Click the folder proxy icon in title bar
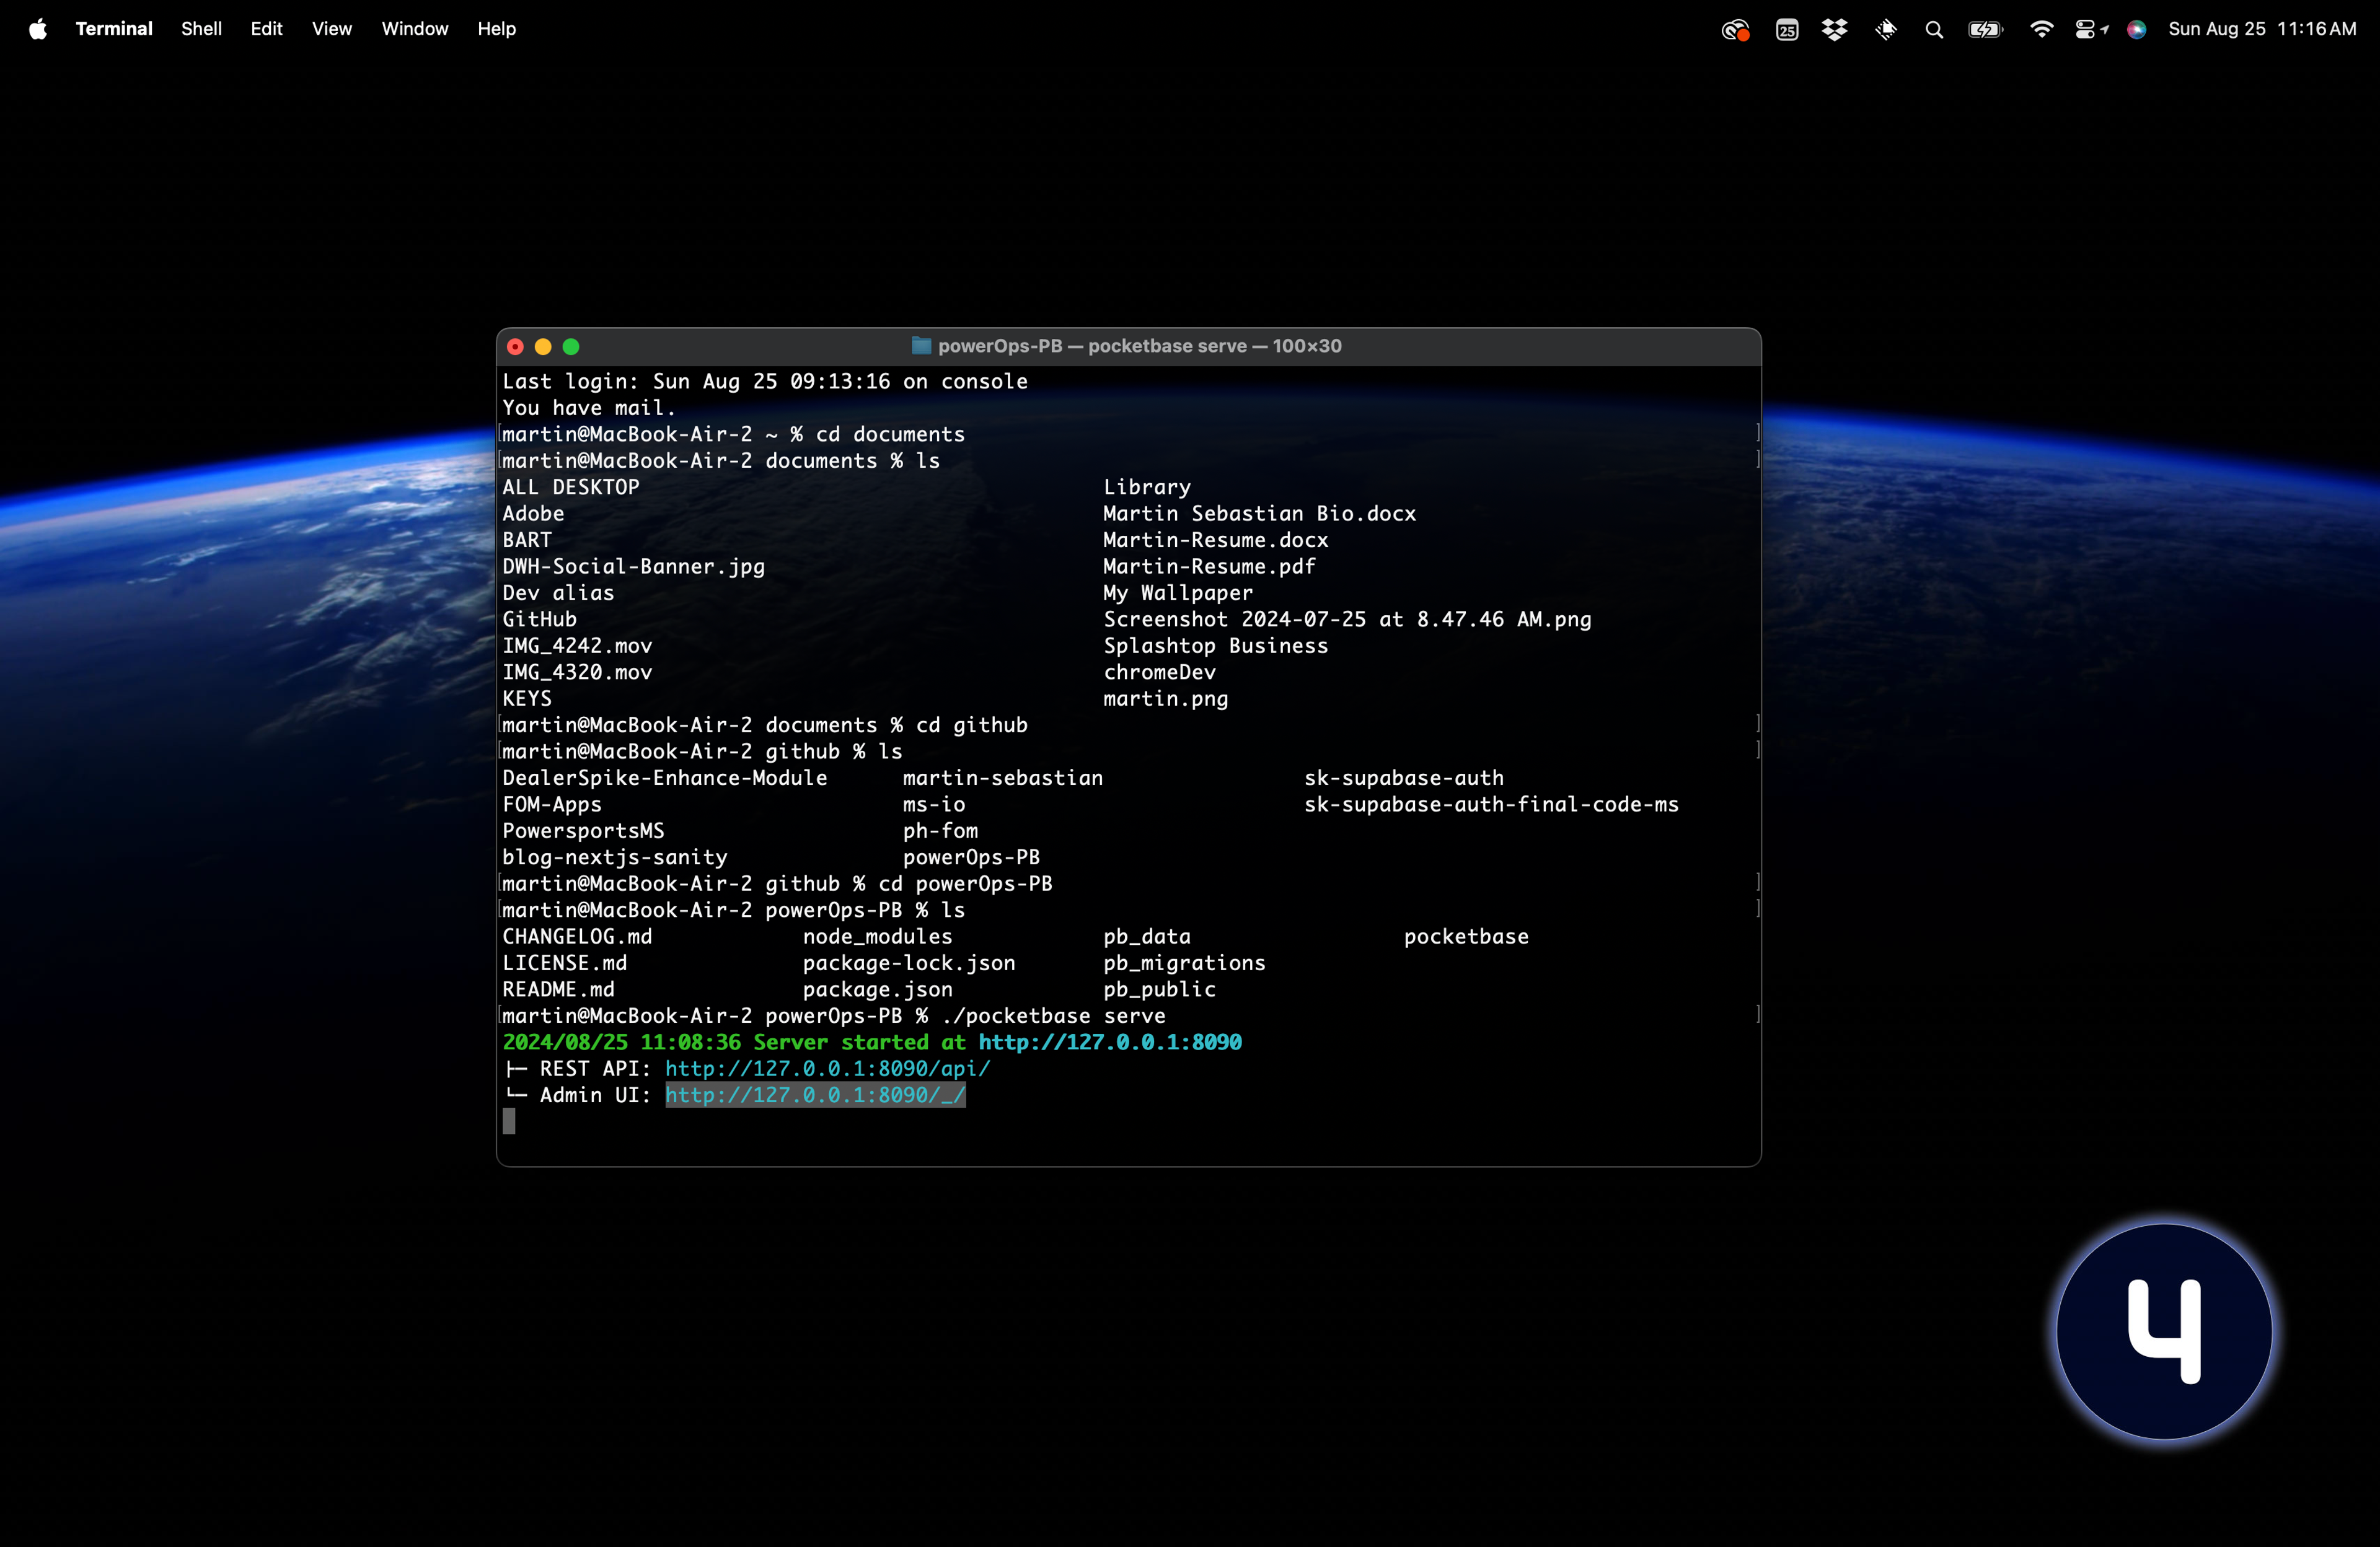The image size is (2380, 1547). pos(921,346)
